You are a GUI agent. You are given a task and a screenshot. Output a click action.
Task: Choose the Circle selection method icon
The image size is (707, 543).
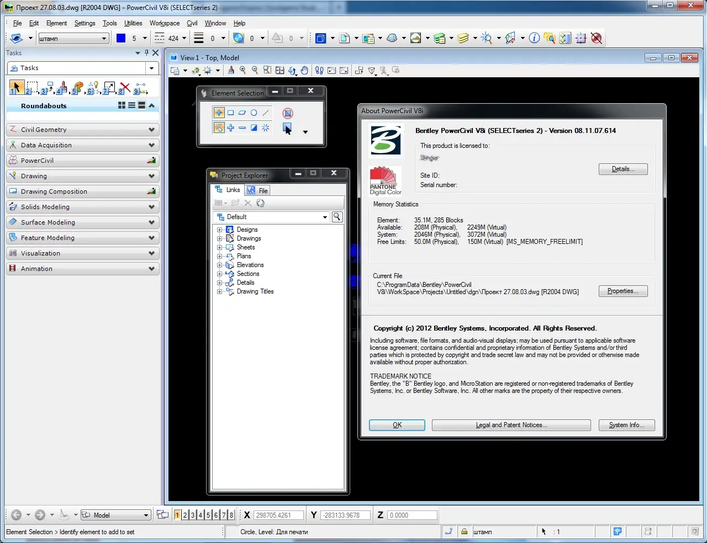pos(254,113)
